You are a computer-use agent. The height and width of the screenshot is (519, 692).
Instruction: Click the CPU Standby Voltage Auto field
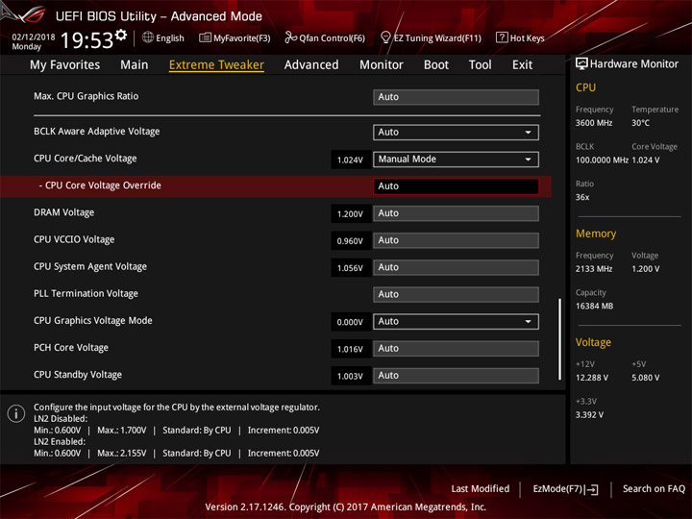456,376
